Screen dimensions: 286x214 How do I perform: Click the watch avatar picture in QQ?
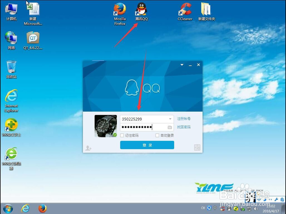click(106, 126)
